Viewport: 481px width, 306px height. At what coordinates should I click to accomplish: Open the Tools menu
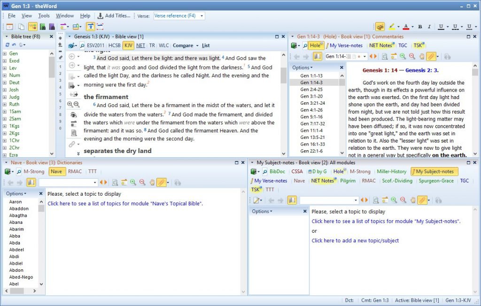click(44, 15)
